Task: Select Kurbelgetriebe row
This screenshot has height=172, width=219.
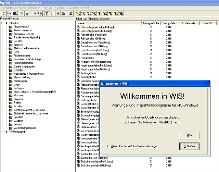Action: 88,77
